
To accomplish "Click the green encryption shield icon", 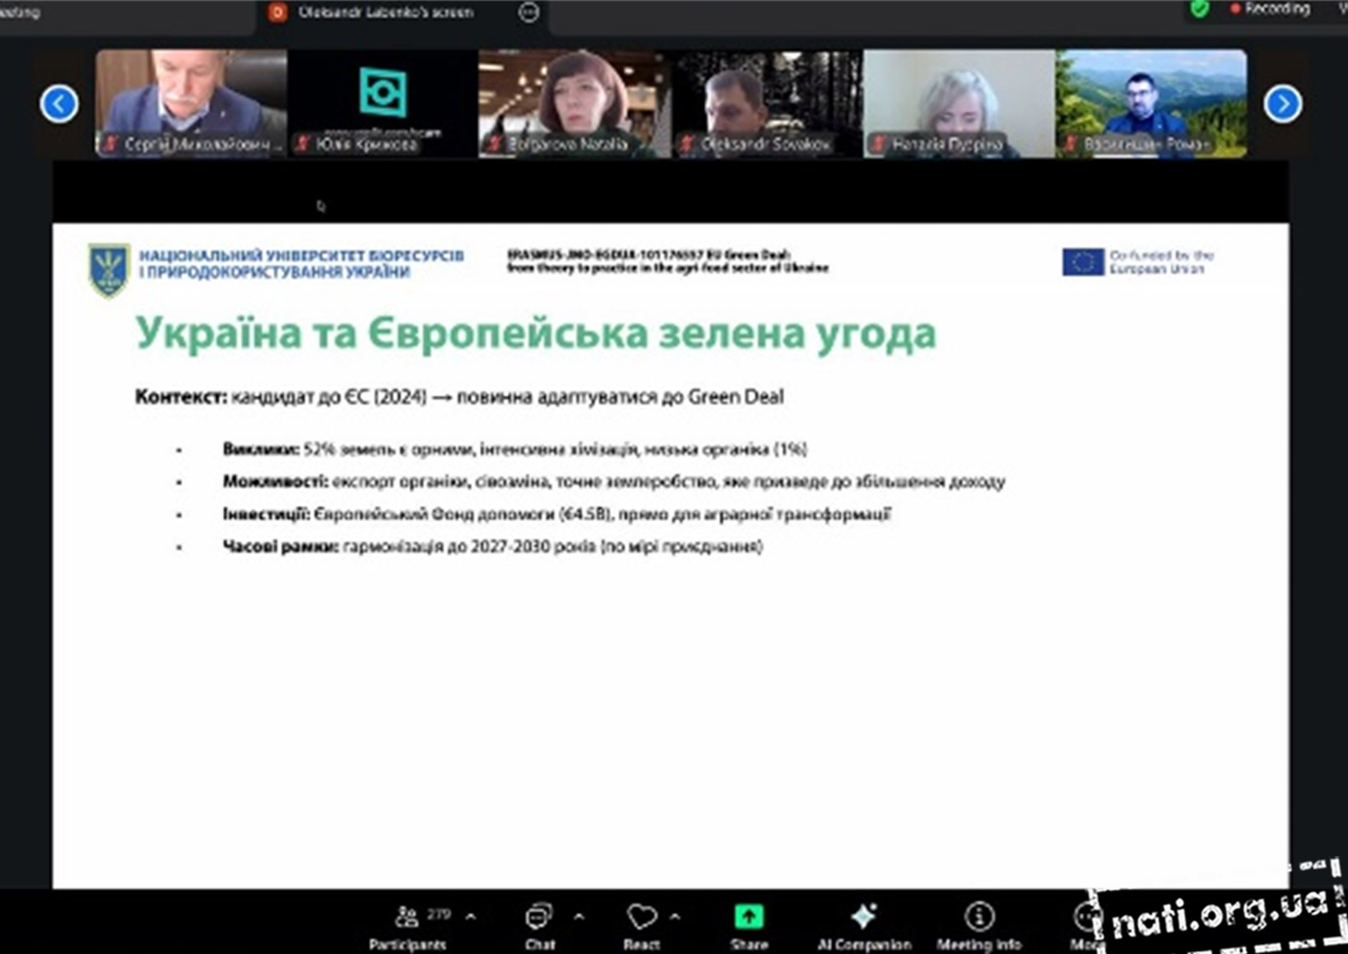I will click(1200, 9).
